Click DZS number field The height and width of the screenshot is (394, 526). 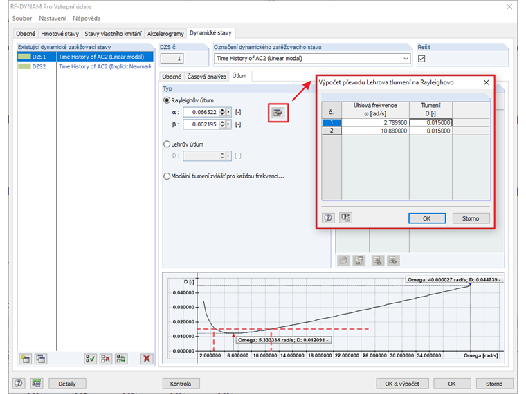click(172, 59)
